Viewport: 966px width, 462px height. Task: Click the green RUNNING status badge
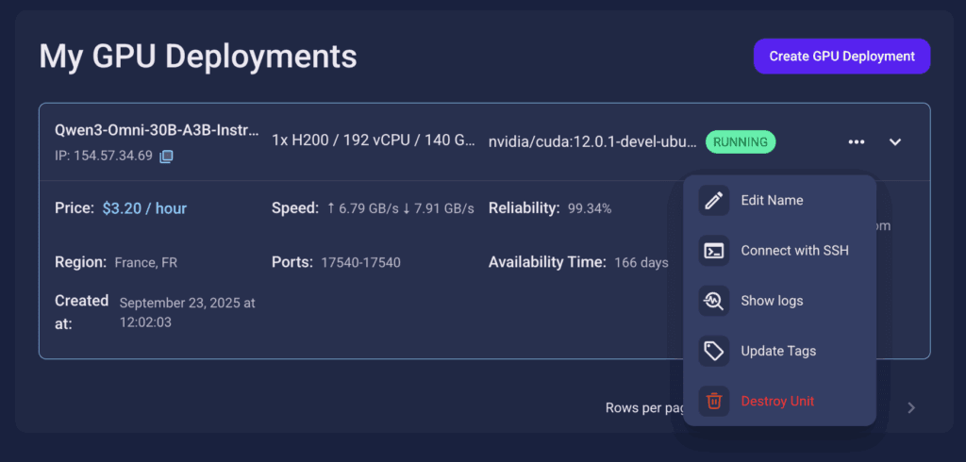pos(741,142)
